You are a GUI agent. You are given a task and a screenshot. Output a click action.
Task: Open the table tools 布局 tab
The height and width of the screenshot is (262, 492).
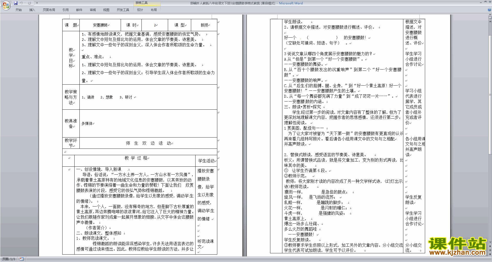pos(154,10)
